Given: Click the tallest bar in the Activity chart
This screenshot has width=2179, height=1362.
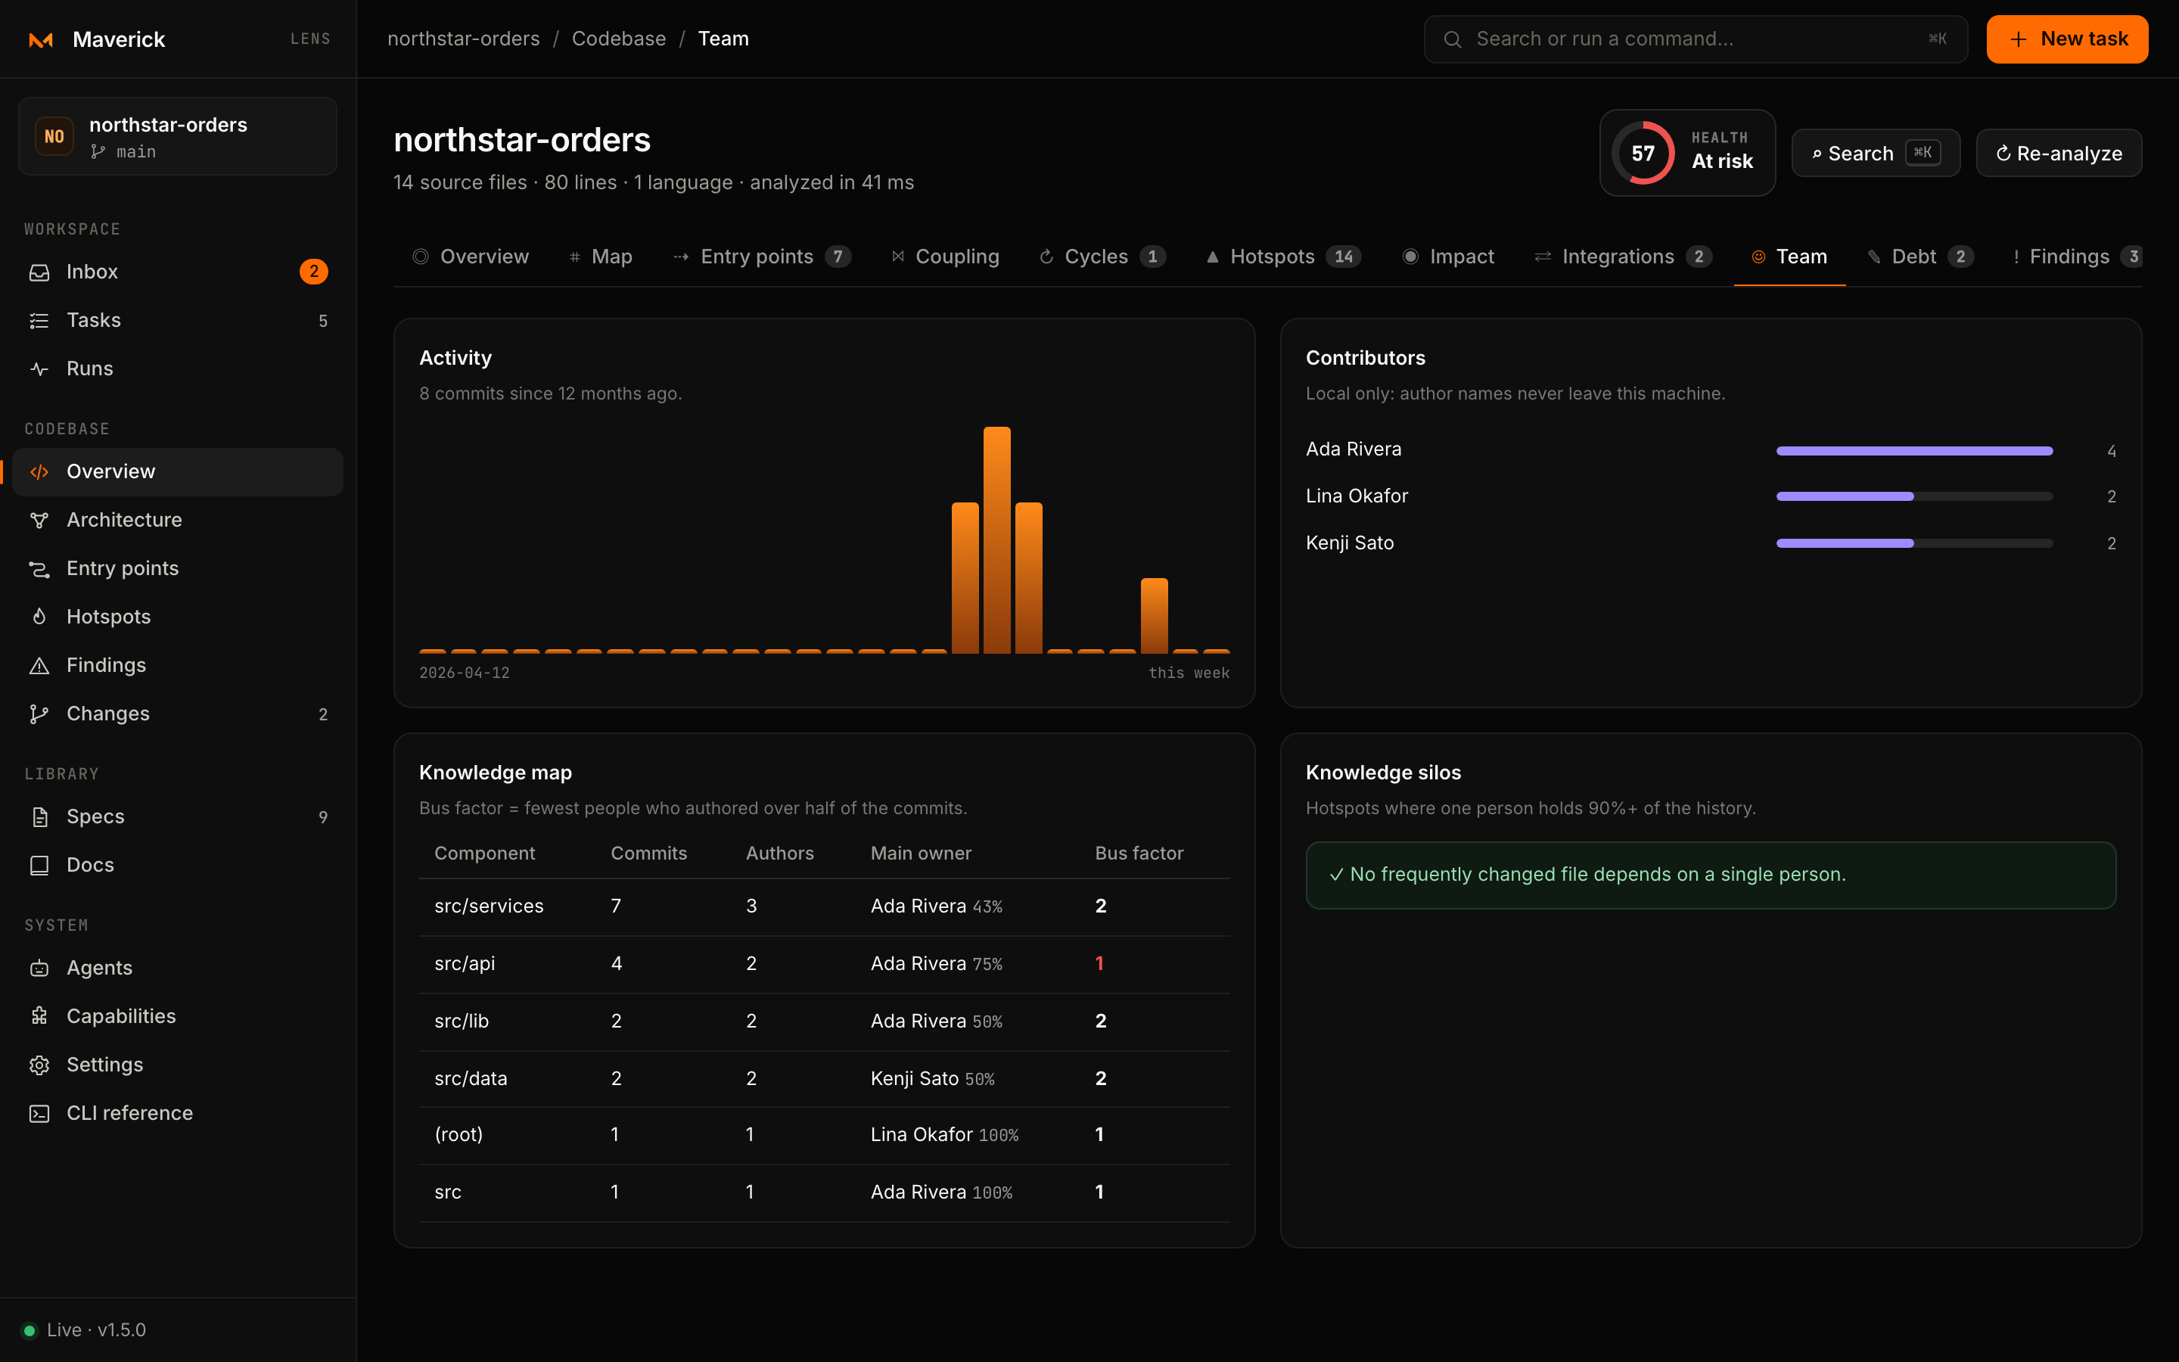Looking at the screenshot, I should [996, 540].
